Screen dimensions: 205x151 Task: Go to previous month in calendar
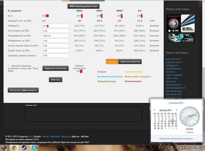click(154, 110)
